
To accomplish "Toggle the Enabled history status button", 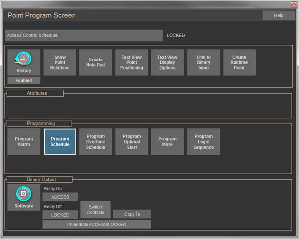I will tap(24, 80).
